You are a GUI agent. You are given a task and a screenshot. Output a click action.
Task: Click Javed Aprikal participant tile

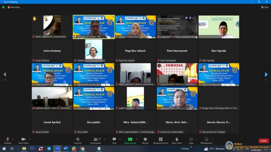(x=52, y=122)
